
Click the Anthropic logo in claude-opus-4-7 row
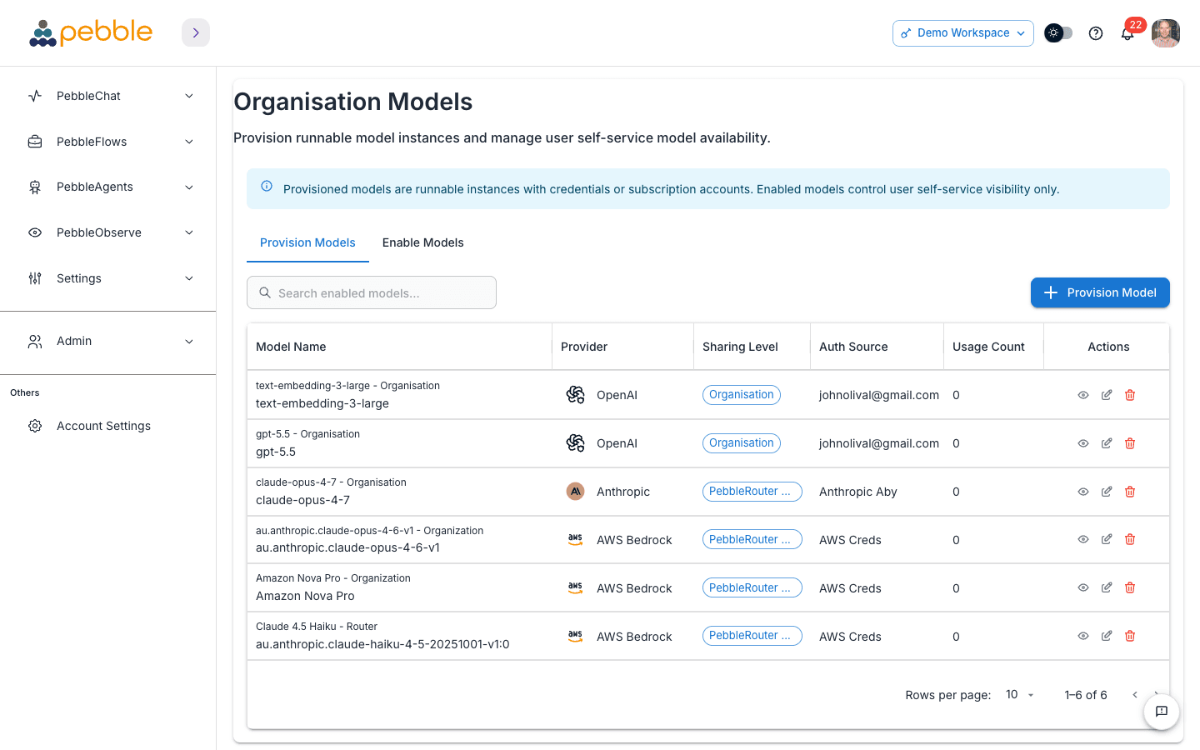(x=575, y=492)
